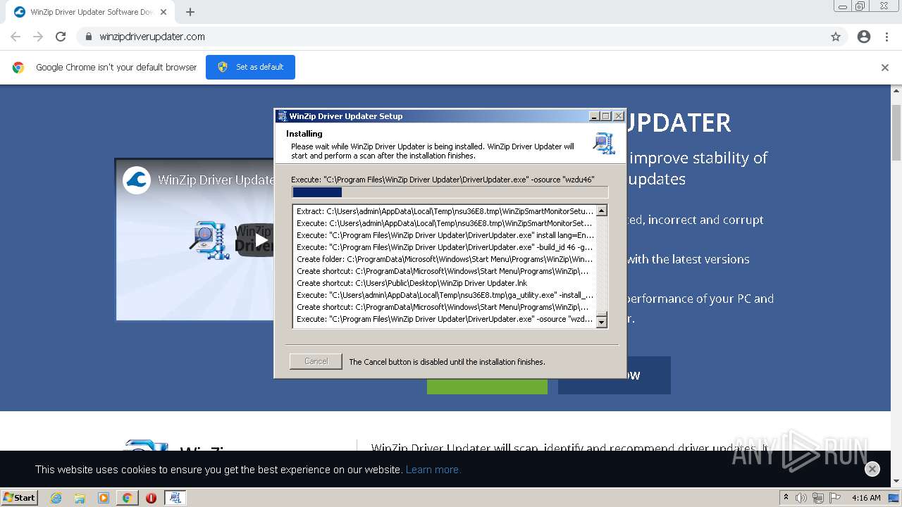This screenshot has width=902, height=507.
Task: Click the video channel logo icon
Action: click(x=137, y=180)
